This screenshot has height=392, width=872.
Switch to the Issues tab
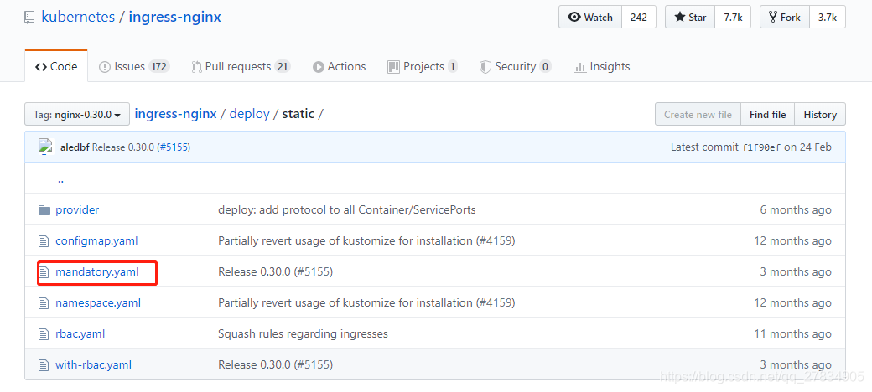[x=134, y=67]
